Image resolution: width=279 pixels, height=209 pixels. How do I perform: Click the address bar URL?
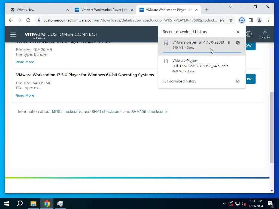pyautogui.click(x=130, y=20)
